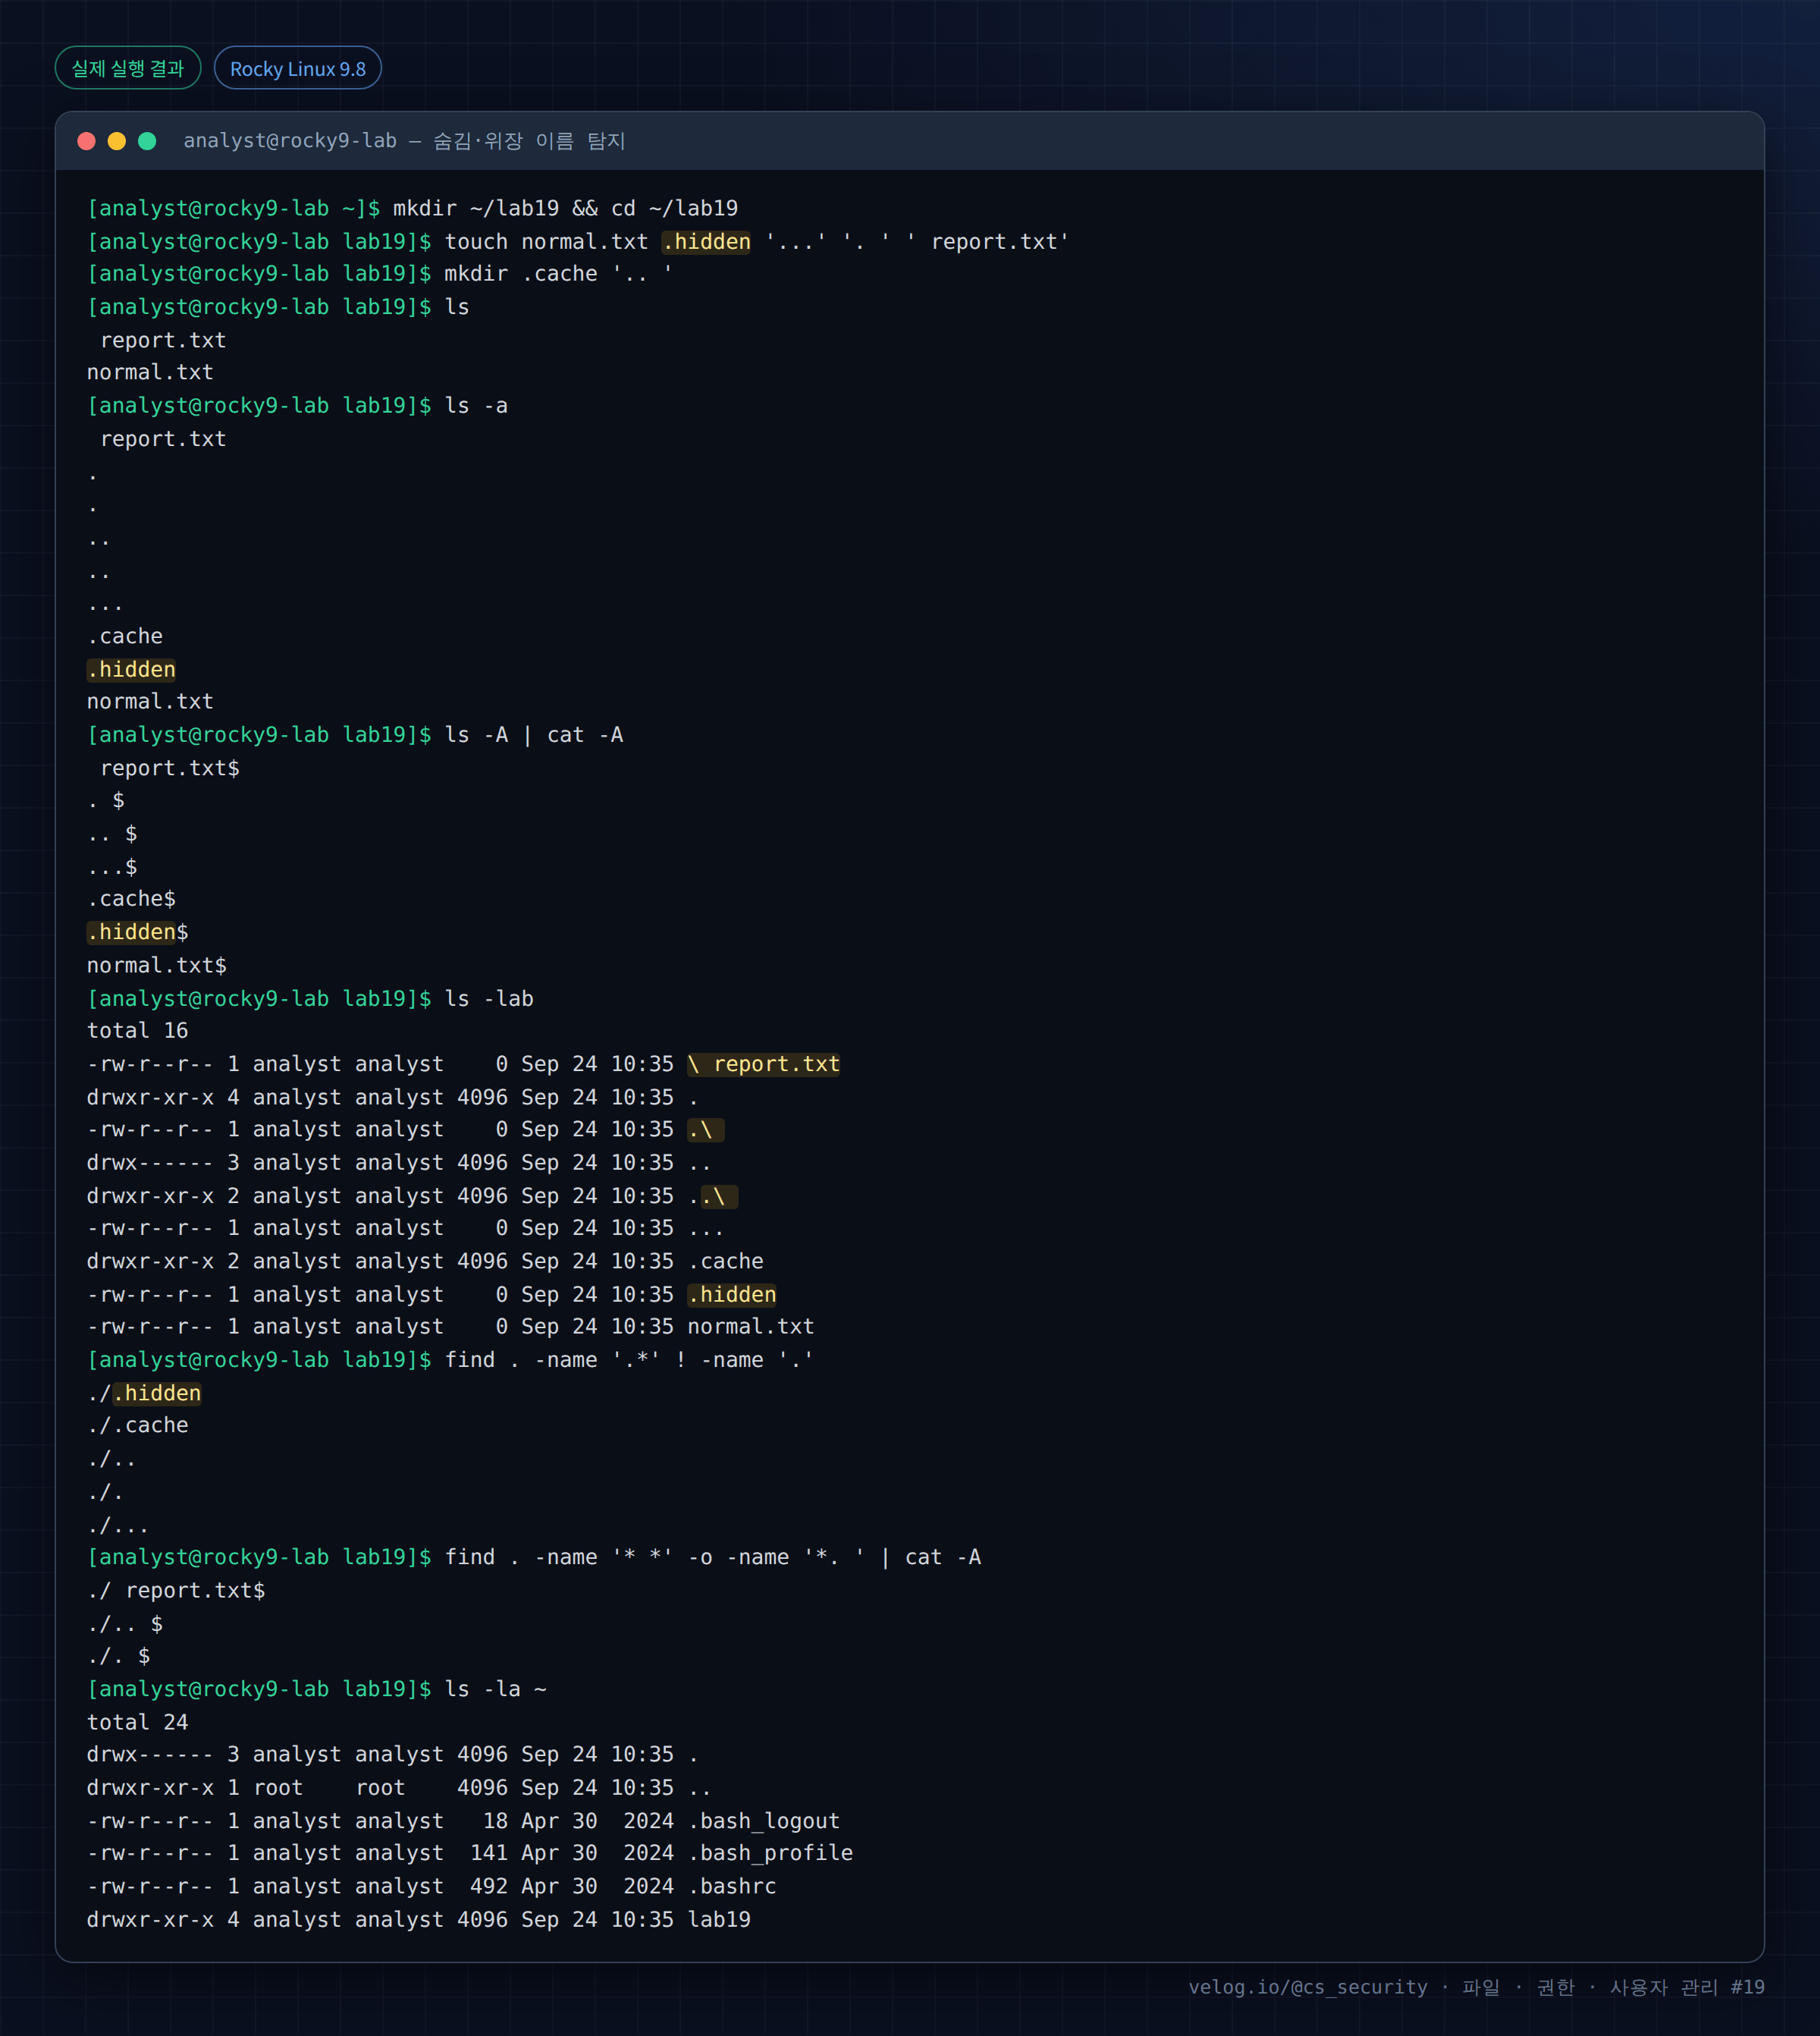Click 'lab19' directory name in last row

pos(719,1919)
